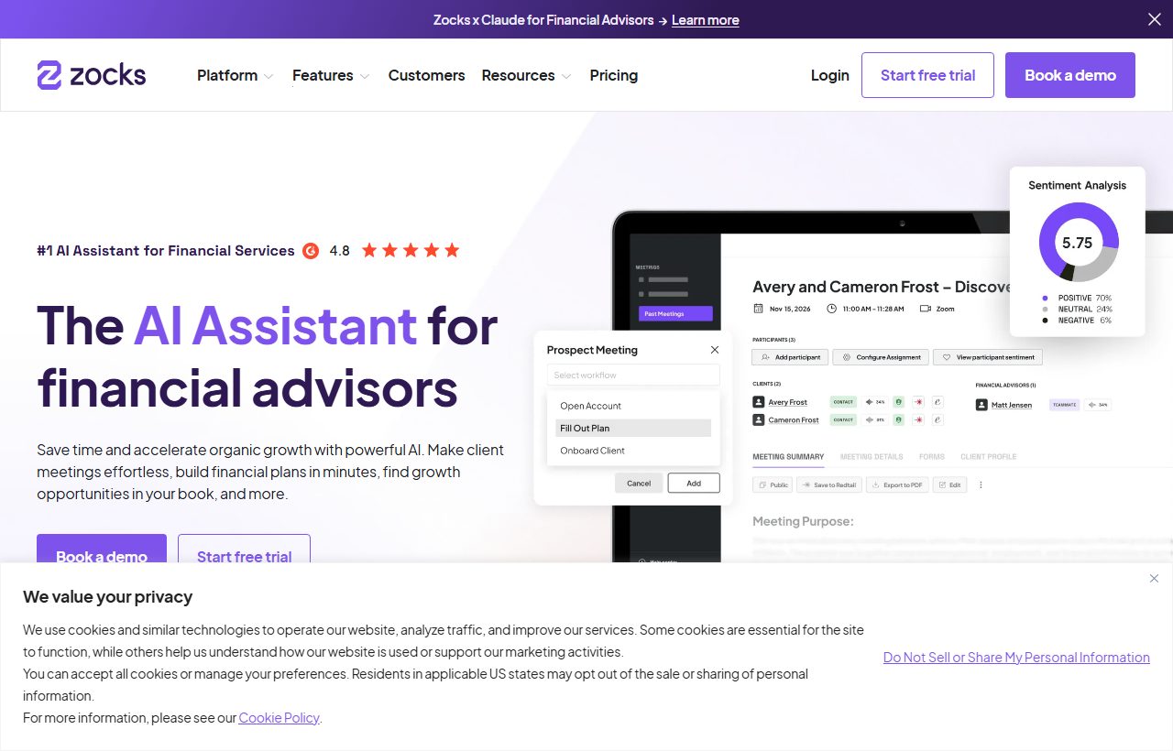Click Start free trial in the header
This screenshot has height=751, width=1173.
(x=927, y=75)
